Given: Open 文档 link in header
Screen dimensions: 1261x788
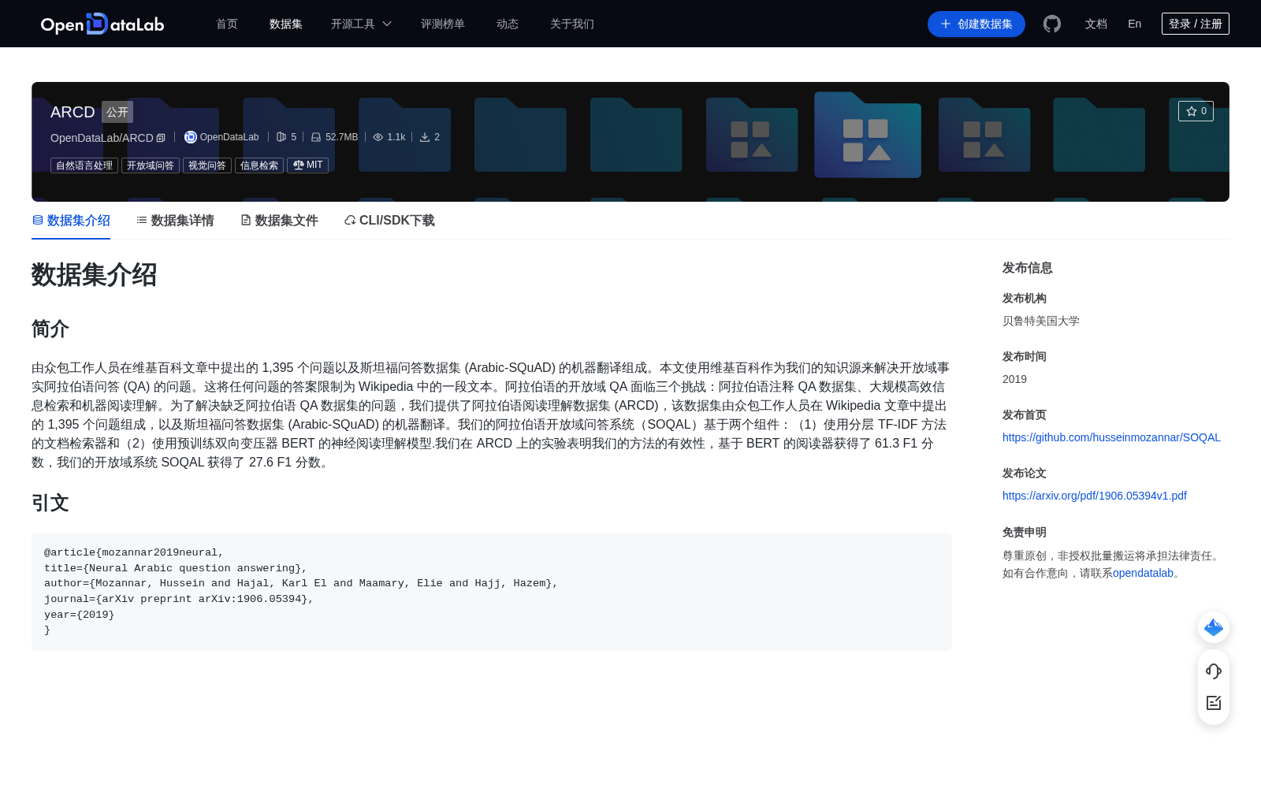Looking at the screenshot, I should [x=1096, y=24].
